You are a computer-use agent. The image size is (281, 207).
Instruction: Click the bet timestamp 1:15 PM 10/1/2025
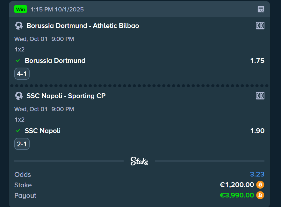click(57, 10)
